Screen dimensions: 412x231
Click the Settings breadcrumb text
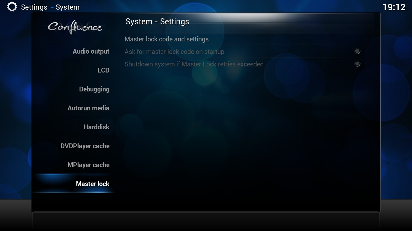(34, 7)
